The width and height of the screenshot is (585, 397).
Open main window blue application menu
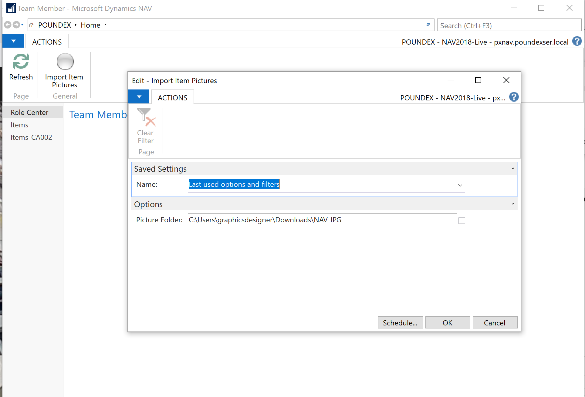[x=13, y=41]
